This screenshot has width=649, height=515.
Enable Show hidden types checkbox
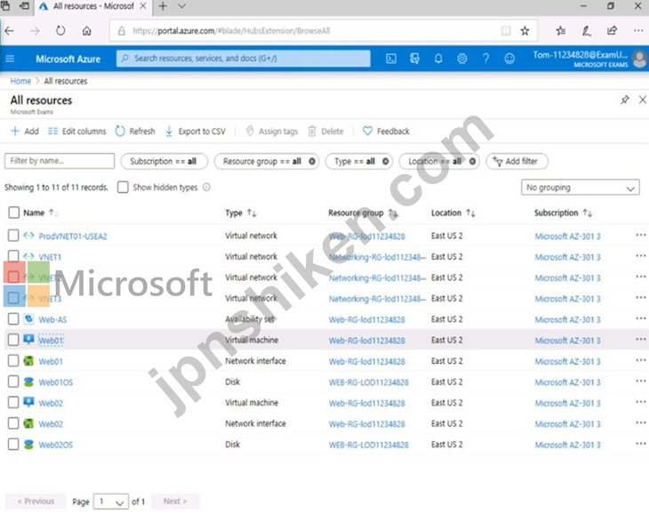click(x=123, y=187)
